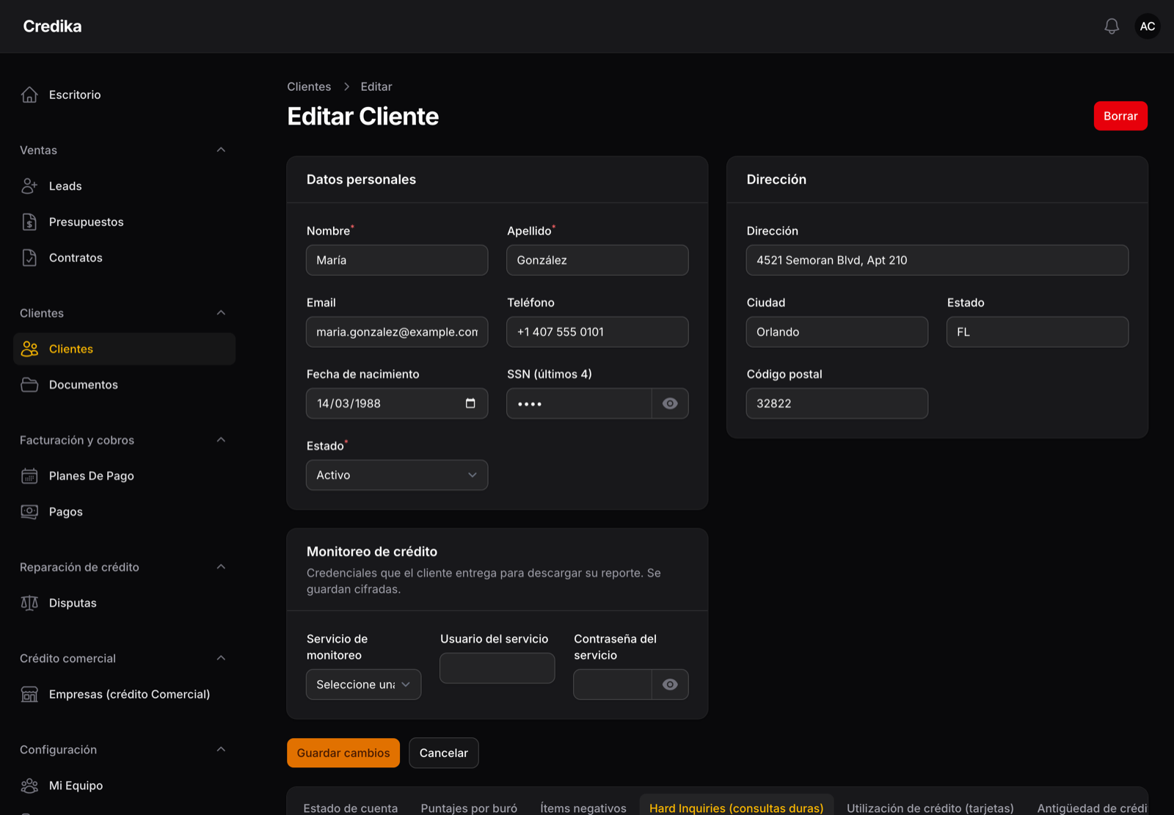
Task: Click the red Borrar button
Action: point(1120,116)
